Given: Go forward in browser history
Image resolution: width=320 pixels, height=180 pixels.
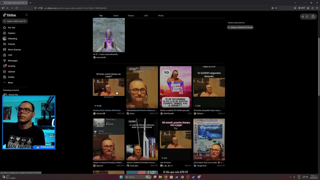Looking at the screenshot, I should (x=12, y=8).
